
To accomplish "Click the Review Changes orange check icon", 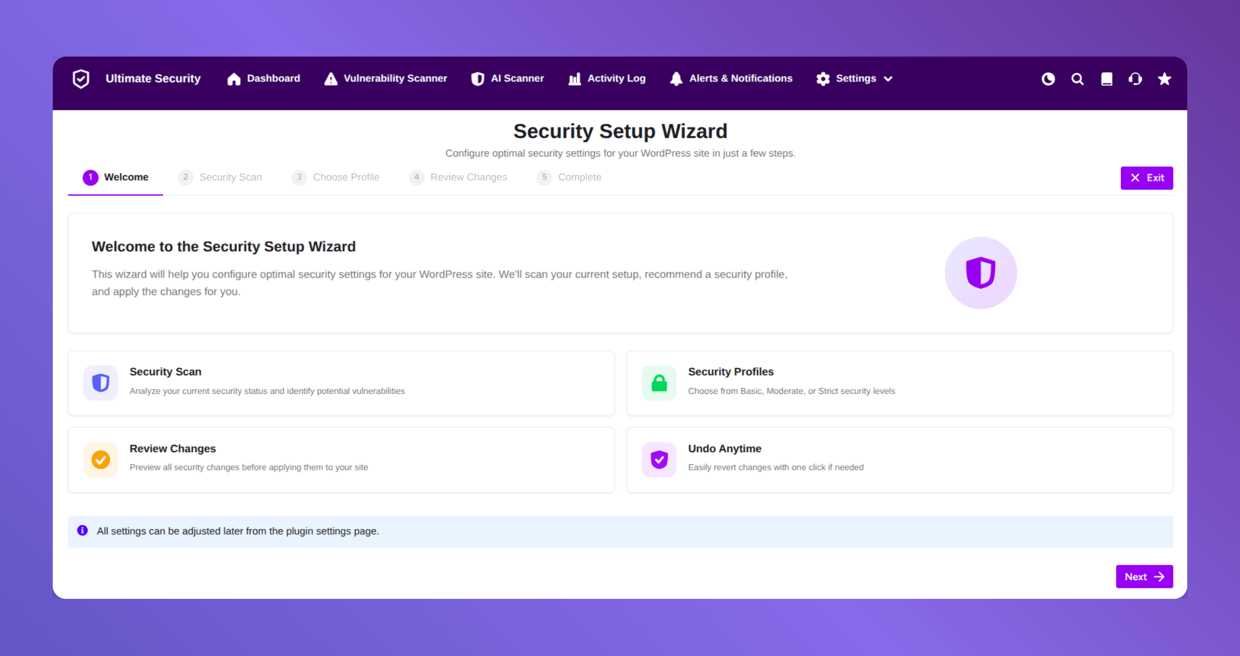I will 101,460.
